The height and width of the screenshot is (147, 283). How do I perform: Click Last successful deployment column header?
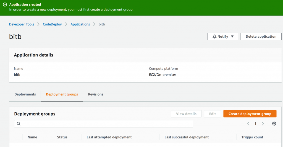tap(187, 137)
